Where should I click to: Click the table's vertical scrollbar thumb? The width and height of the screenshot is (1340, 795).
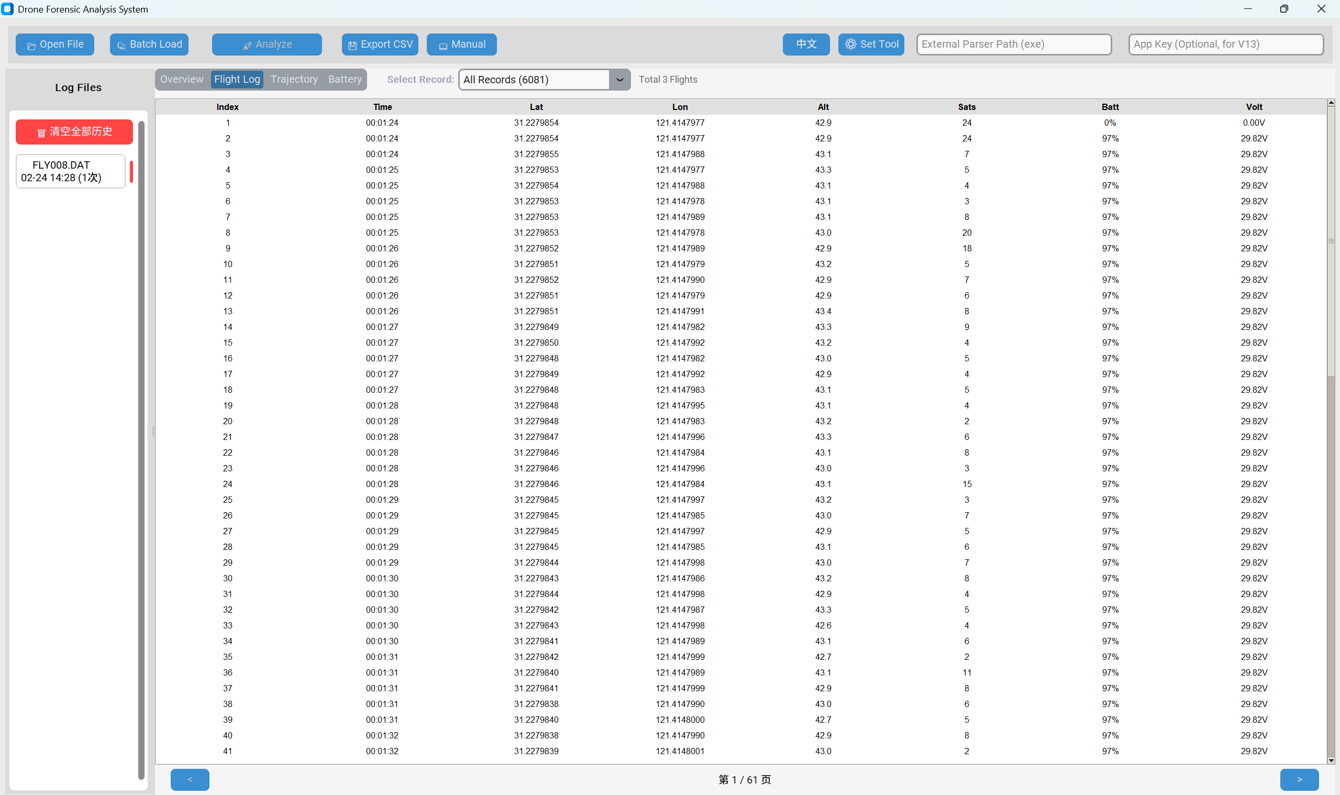[x=1331, y=241]
